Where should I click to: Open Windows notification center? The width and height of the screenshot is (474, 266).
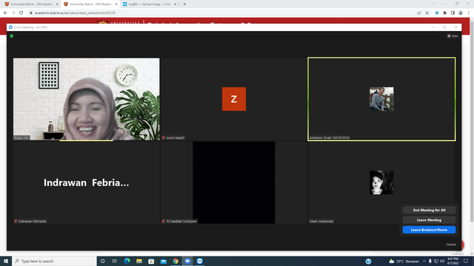466,261
